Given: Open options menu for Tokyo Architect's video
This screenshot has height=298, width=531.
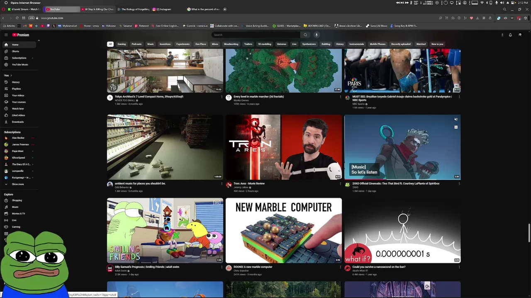Looking at the screenshot, I should click(x=222, y=97).
